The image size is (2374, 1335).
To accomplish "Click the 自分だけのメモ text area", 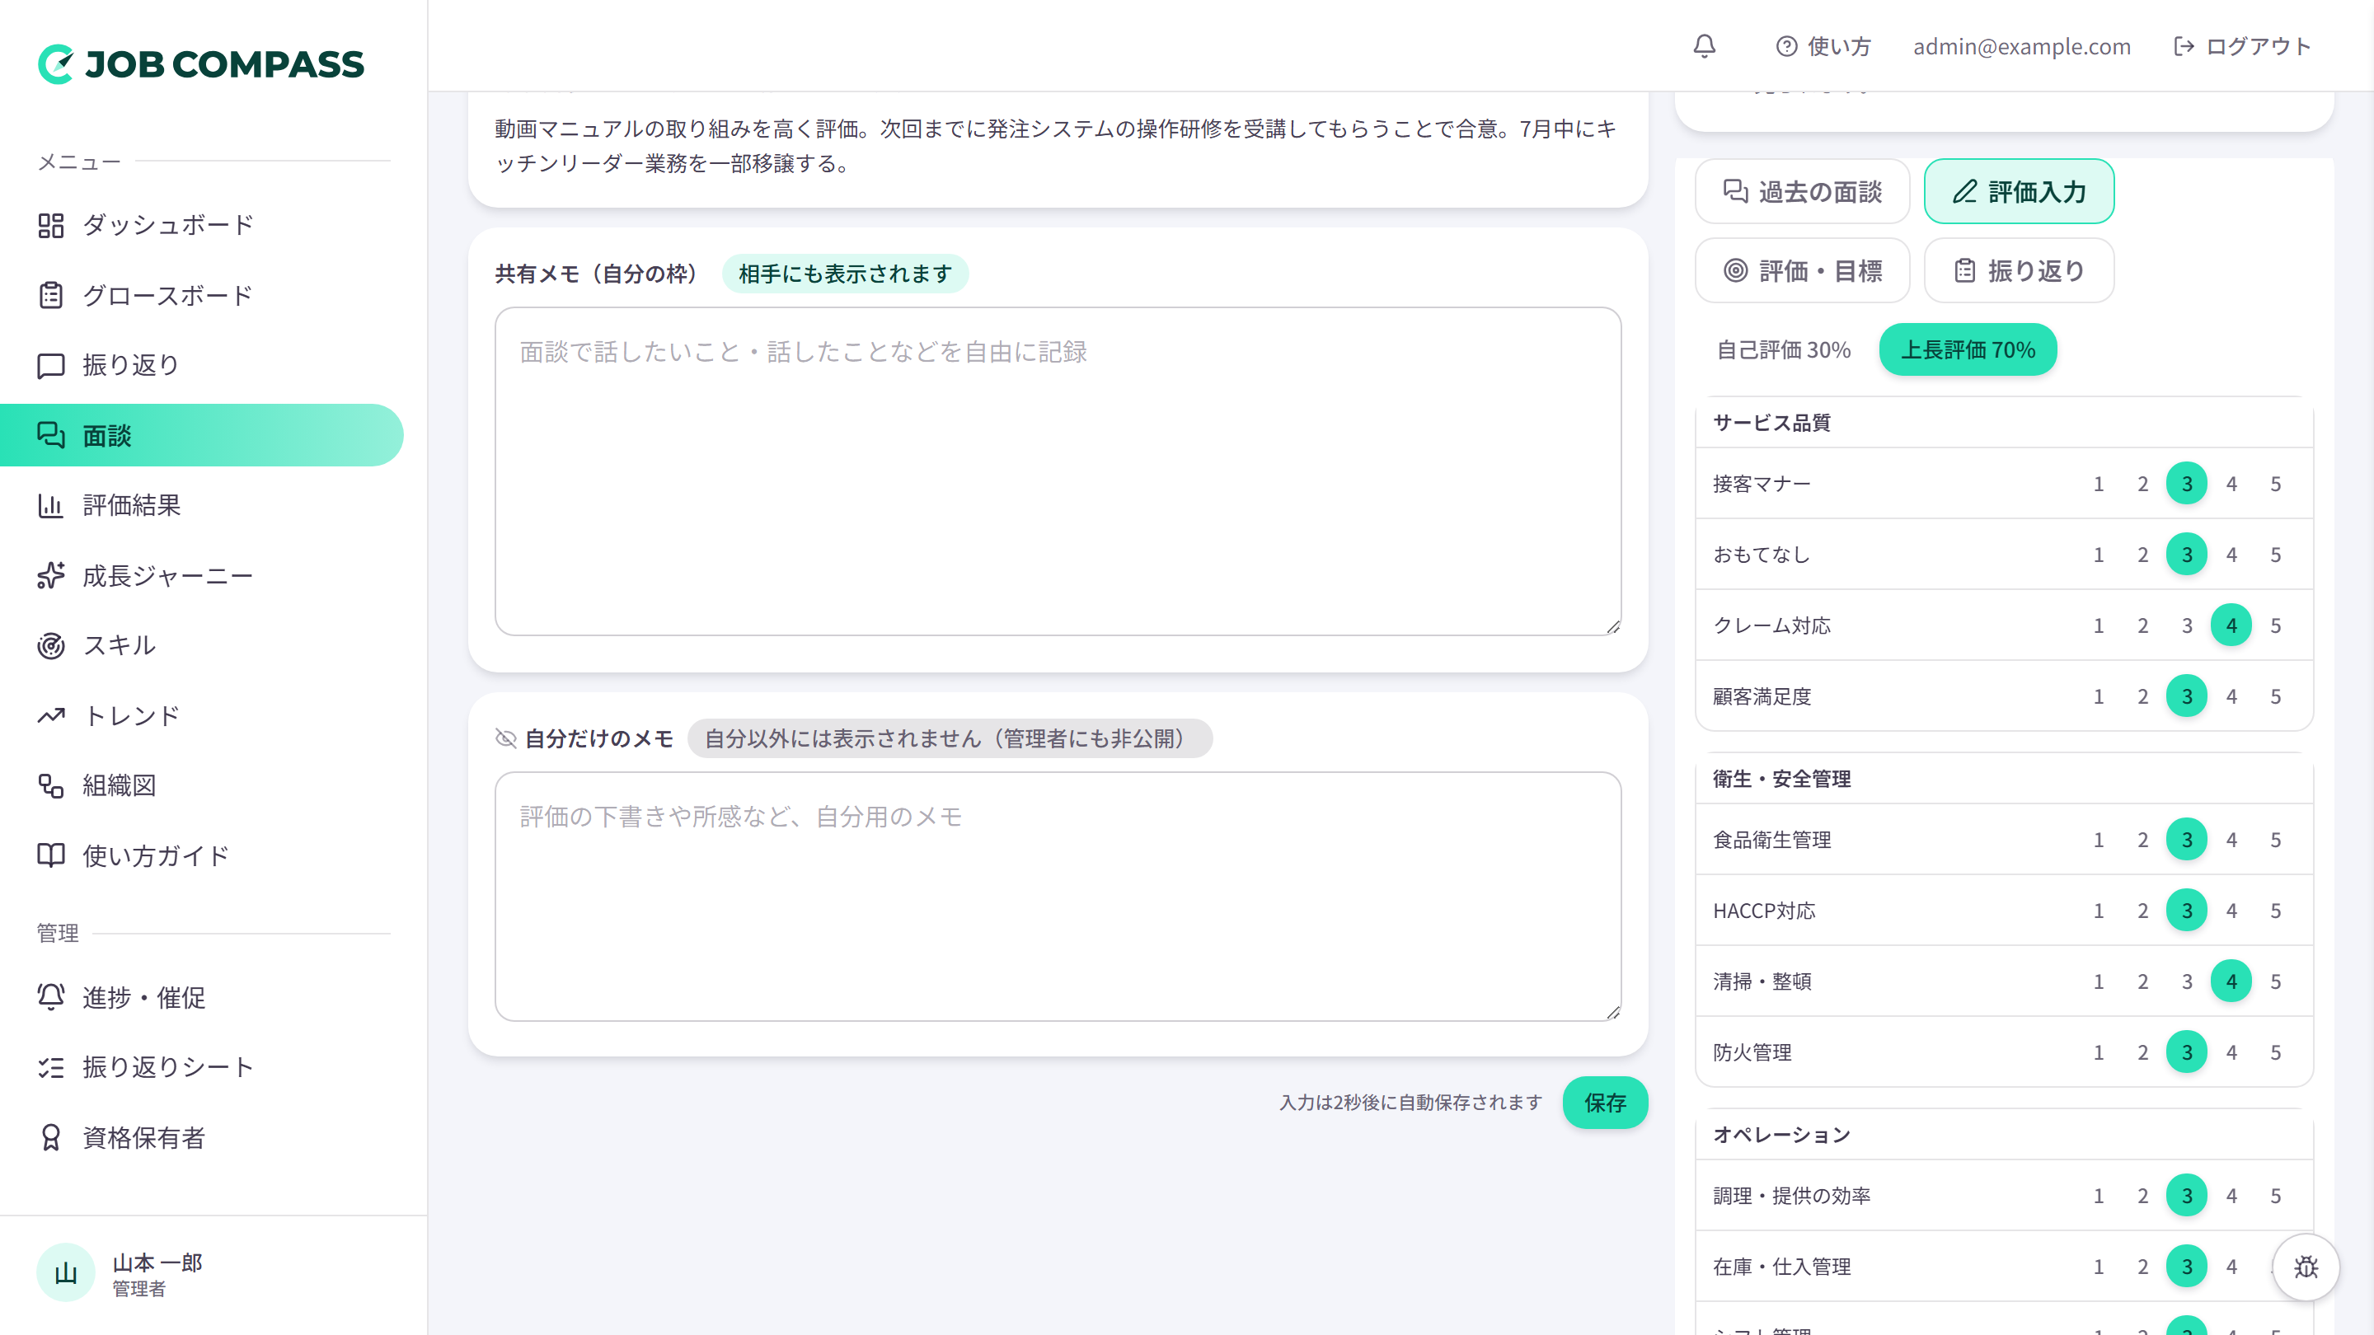I will tap(1058, 897).
